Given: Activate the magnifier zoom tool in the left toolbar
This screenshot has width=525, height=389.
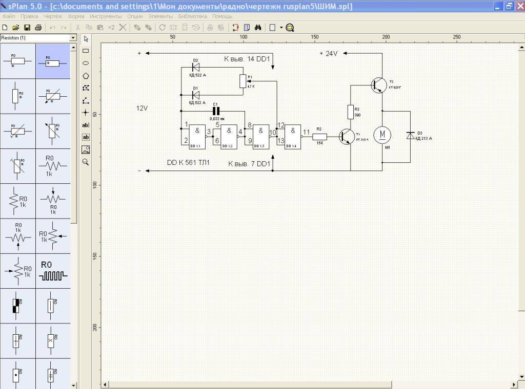Looking at the screenshot, I should (x=86, y=162).
